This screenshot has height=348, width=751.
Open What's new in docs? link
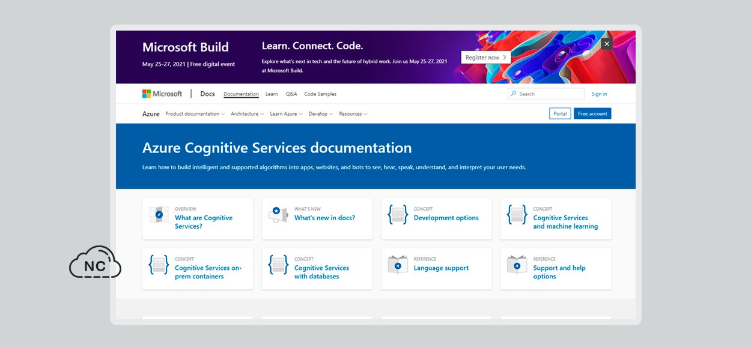[x=324, y=218]
